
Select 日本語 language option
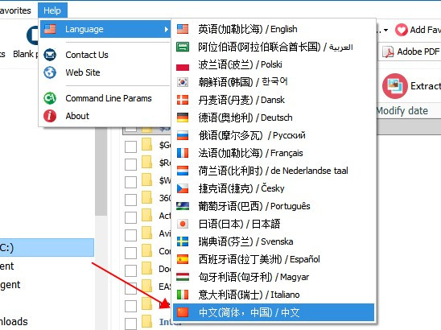[x=274, y=224]
